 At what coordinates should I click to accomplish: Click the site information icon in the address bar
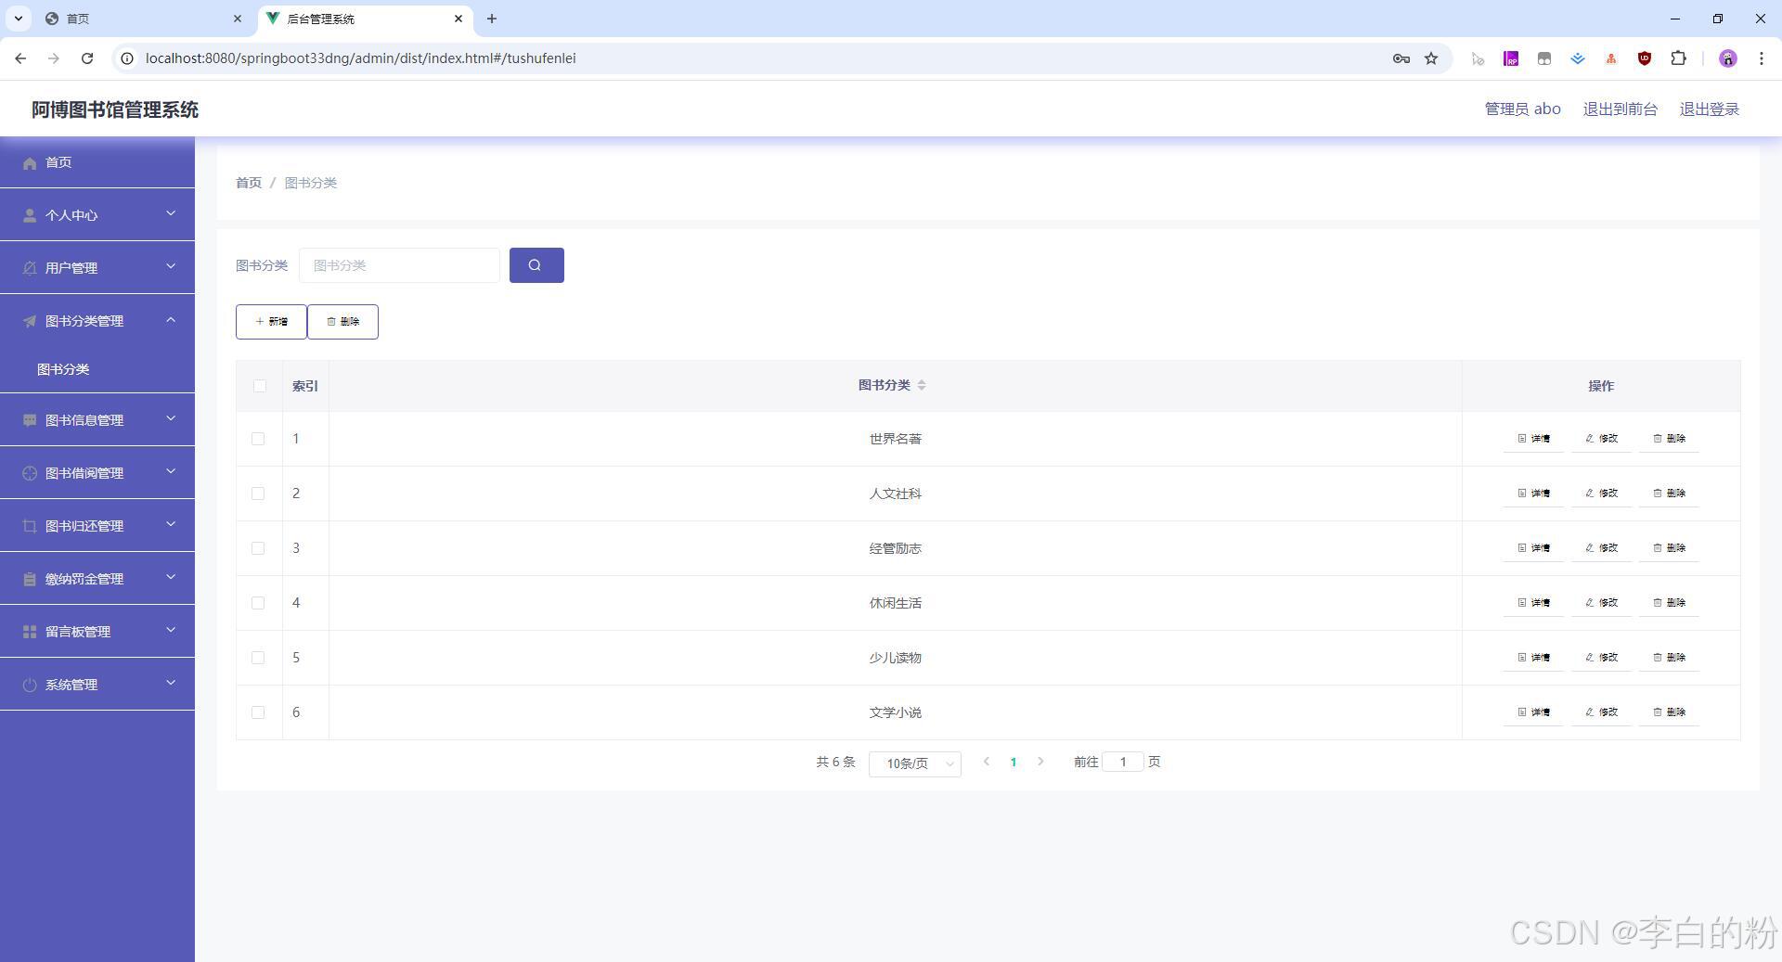tap(127, 58)
